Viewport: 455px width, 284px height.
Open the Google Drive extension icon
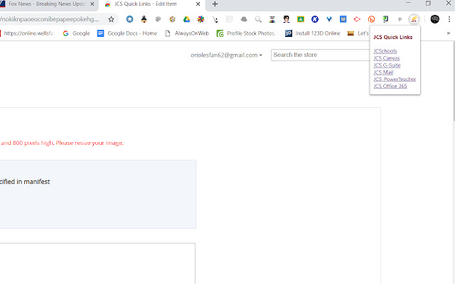[186, 19]
